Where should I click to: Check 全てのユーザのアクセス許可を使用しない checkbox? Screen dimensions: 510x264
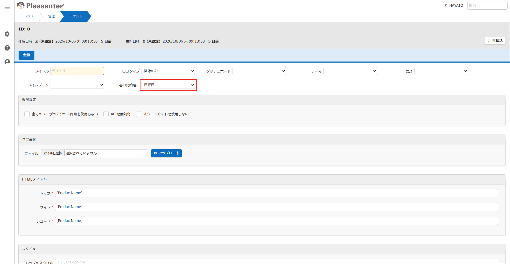coord(27,114)
